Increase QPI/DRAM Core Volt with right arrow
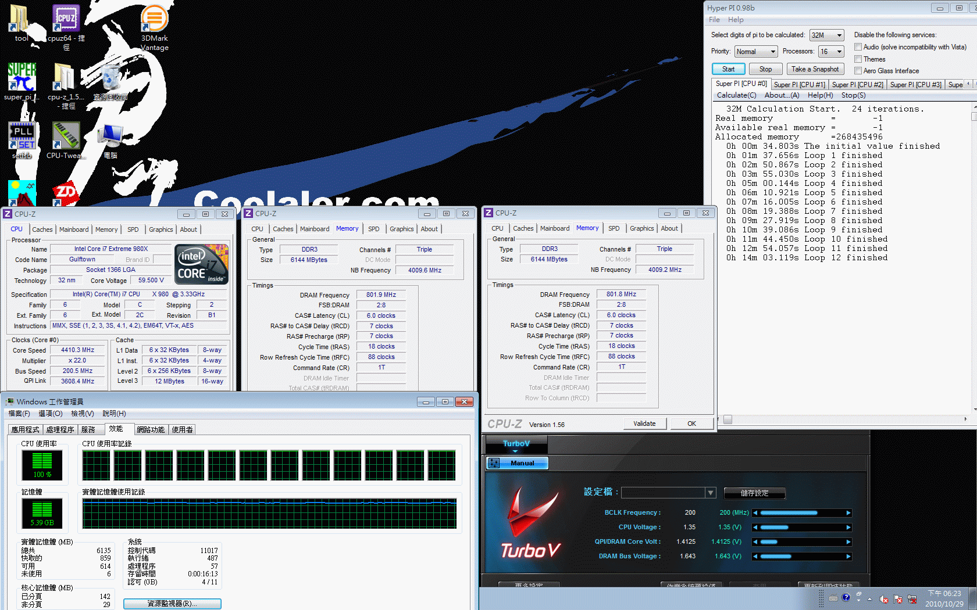 848,542
